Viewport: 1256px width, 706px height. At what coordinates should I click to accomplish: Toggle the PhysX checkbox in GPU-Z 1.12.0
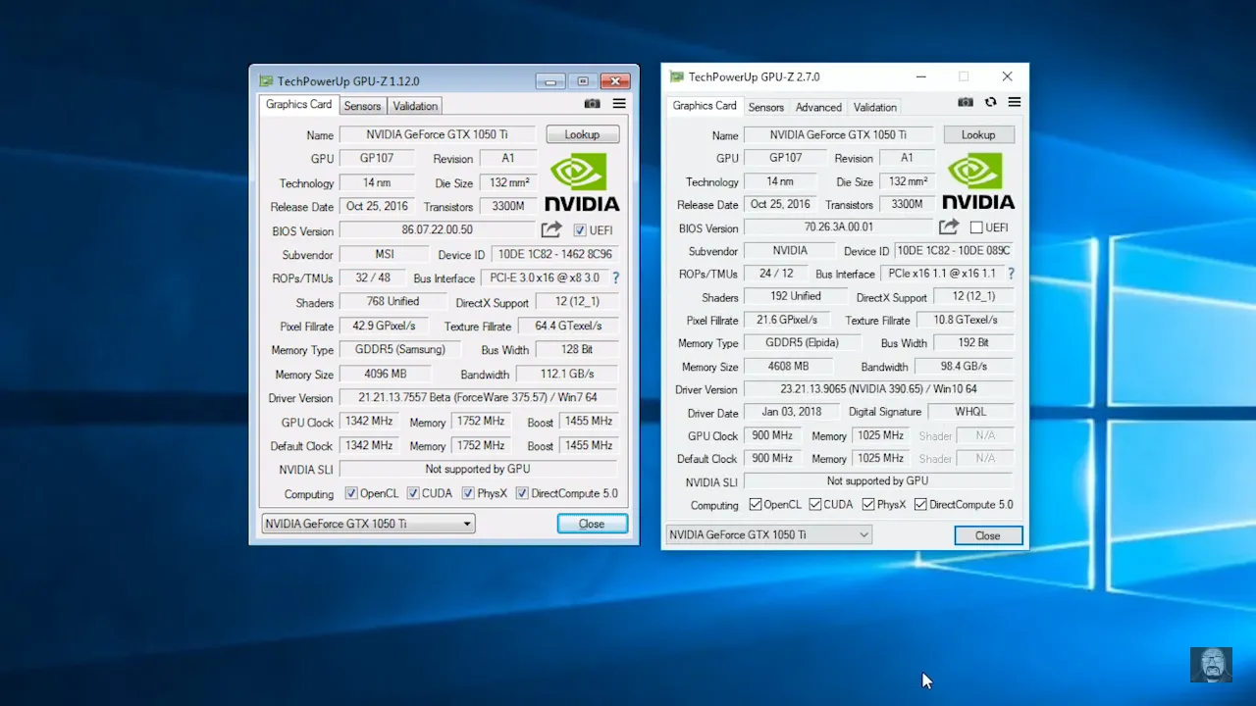[x=468, y=493]
